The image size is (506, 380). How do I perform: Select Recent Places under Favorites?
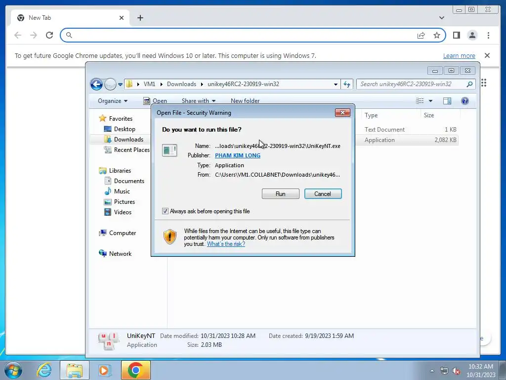pos(127,149)
